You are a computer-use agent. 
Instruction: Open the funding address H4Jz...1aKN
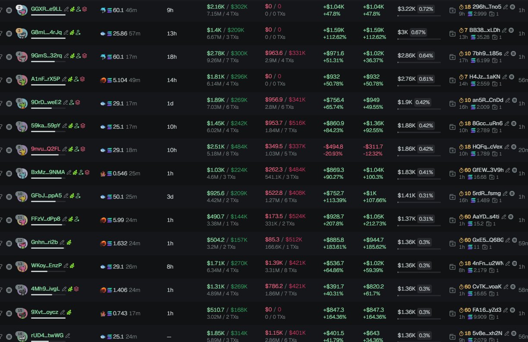484,77
